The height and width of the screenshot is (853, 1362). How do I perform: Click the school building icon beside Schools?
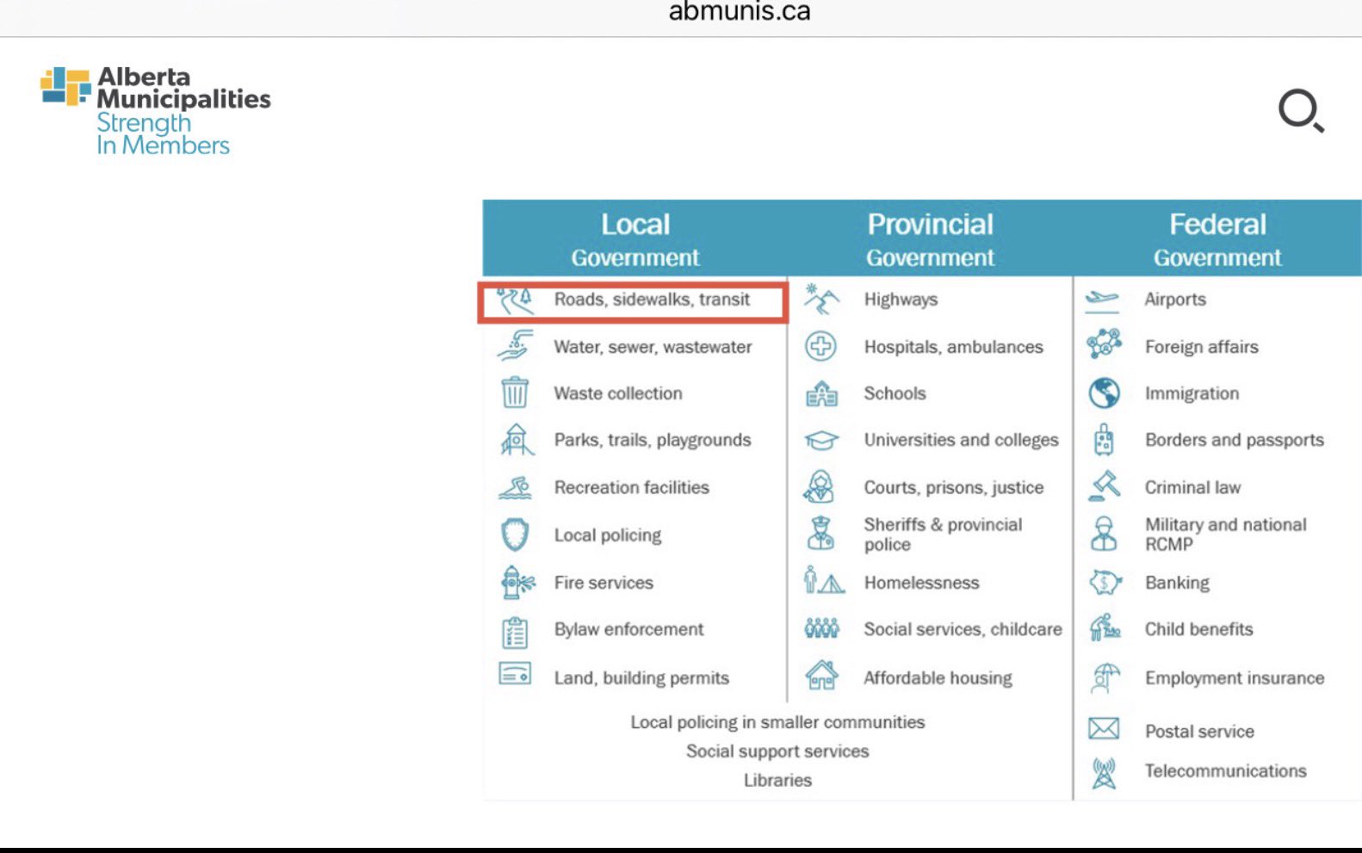pyautogui.click(x=821, y=393)
